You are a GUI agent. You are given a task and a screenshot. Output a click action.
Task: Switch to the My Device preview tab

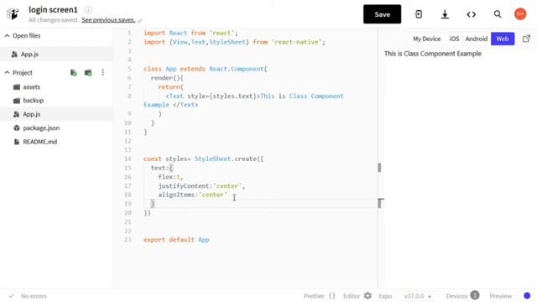(426, 39)
